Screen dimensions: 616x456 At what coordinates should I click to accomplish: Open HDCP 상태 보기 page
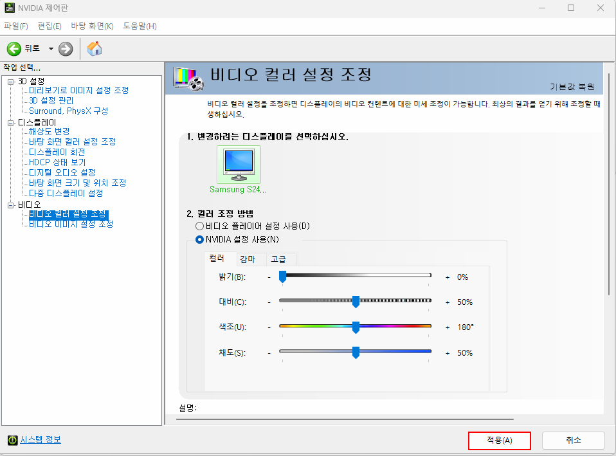(x=57, y=162)
